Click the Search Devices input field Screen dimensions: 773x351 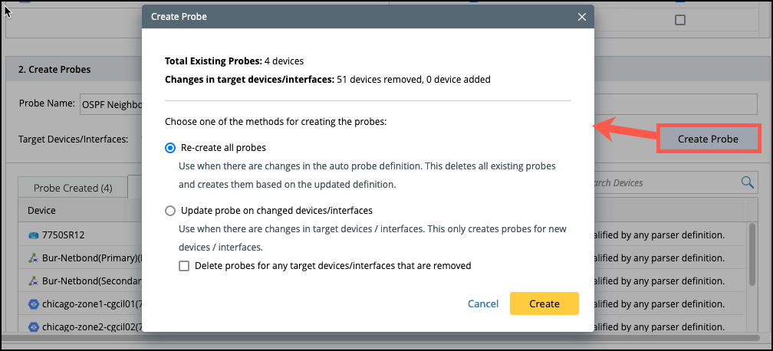[660, 182]
